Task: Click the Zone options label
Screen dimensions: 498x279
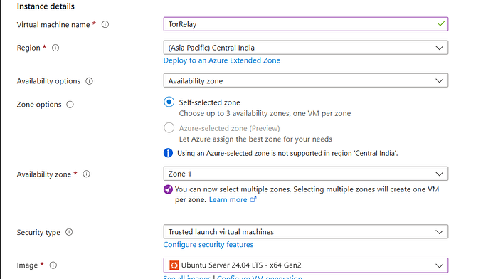Action: pyautogui.click(x=39, y=105)
